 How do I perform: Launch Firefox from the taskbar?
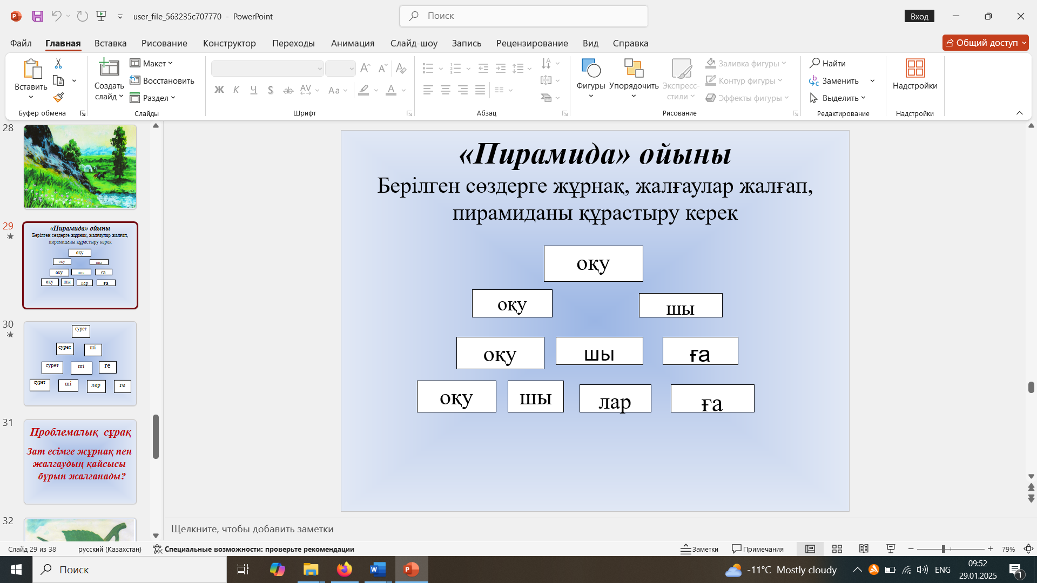[344, 570]
